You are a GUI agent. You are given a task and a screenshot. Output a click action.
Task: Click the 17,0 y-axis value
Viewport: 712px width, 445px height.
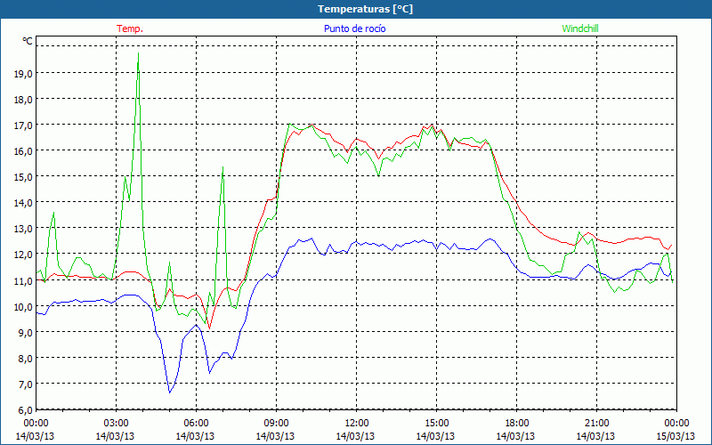tap(23, 125)
